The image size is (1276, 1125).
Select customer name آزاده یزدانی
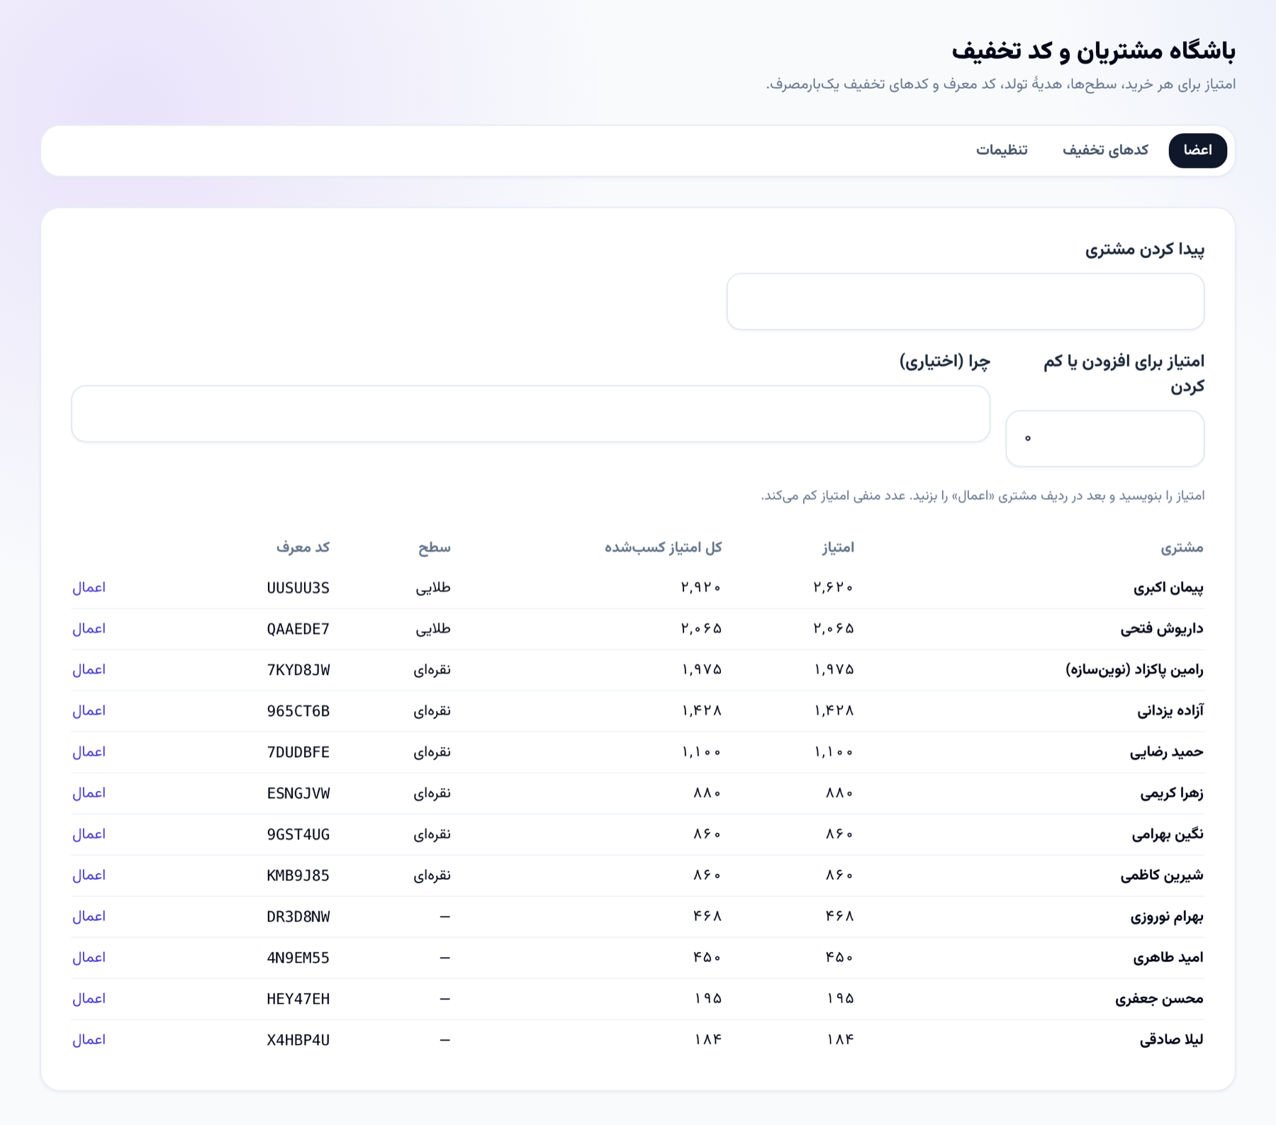click(x=1170, y=711)
